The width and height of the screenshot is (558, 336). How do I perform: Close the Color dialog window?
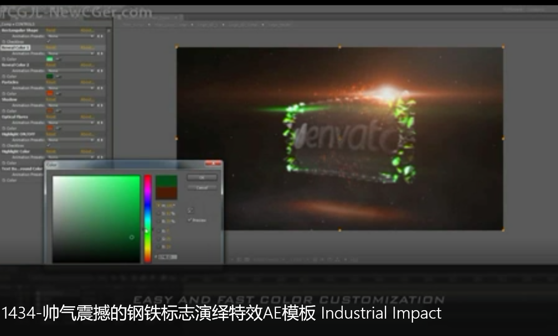coord(213,164)
